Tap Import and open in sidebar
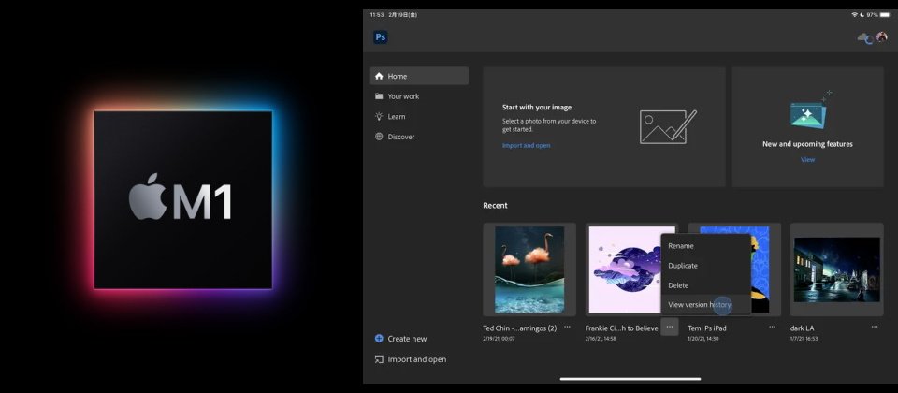Image resolution: width=898 pixels, height=393 pixels. [x=411, y=359]
